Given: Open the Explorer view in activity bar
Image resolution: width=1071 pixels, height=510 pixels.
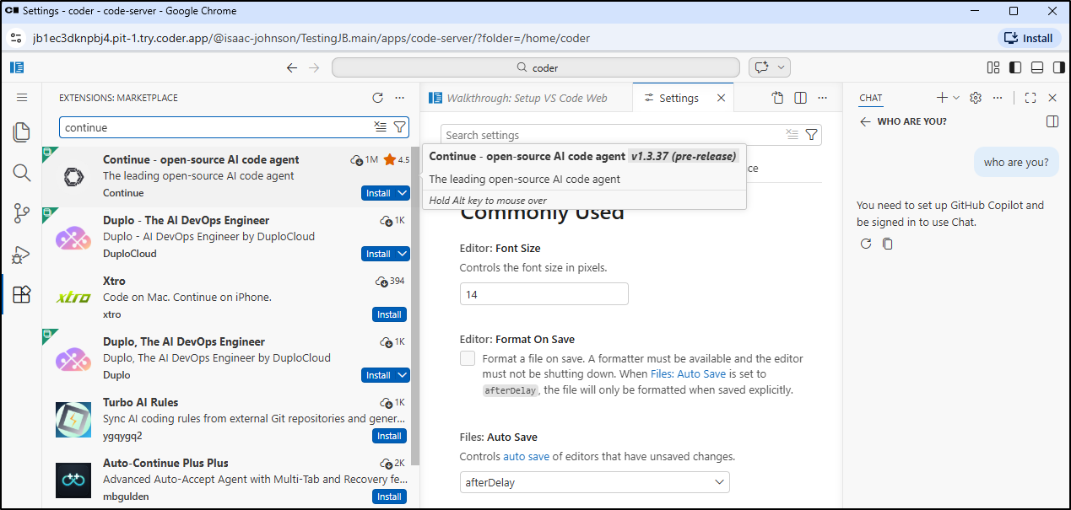Looking at the screenshot, I should [x=22, y=132].
